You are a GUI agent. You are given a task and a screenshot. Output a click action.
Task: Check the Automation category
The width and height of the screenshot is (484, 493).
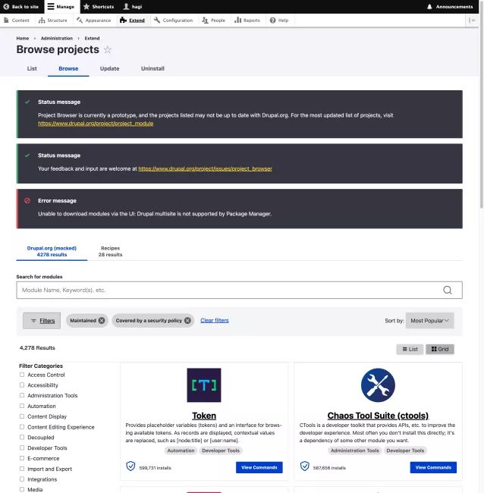[22, 406]
